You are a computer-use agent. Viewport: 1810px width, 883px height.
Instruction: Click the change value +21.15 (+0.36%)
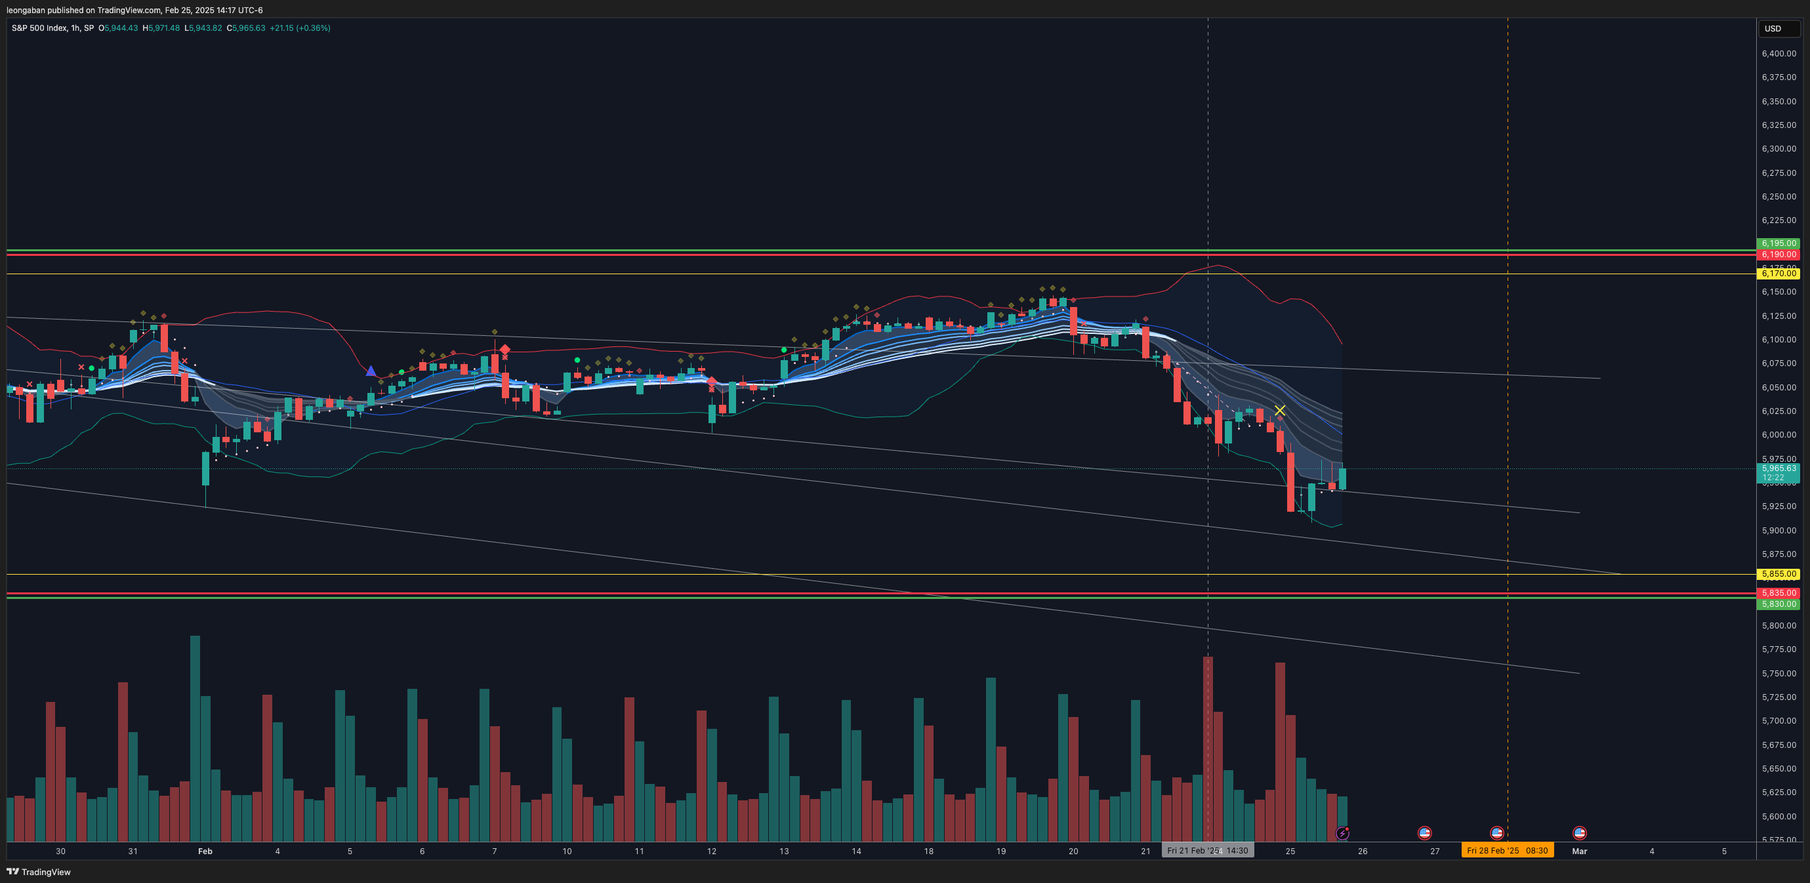click(x=300, y=28)
